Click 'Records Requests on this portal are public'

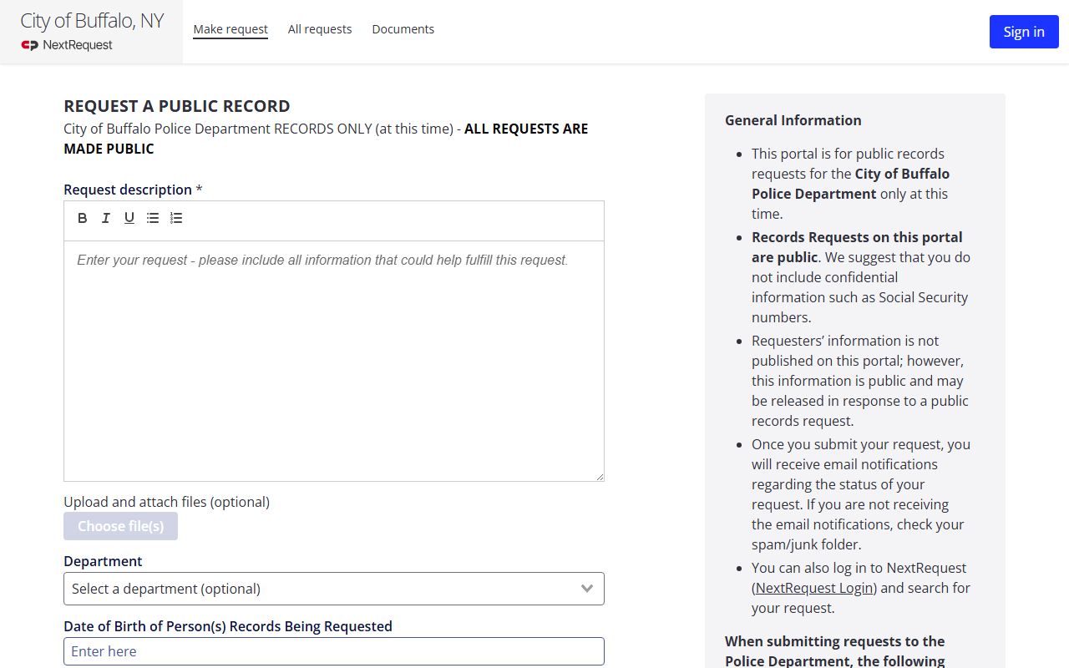point(857,247)
